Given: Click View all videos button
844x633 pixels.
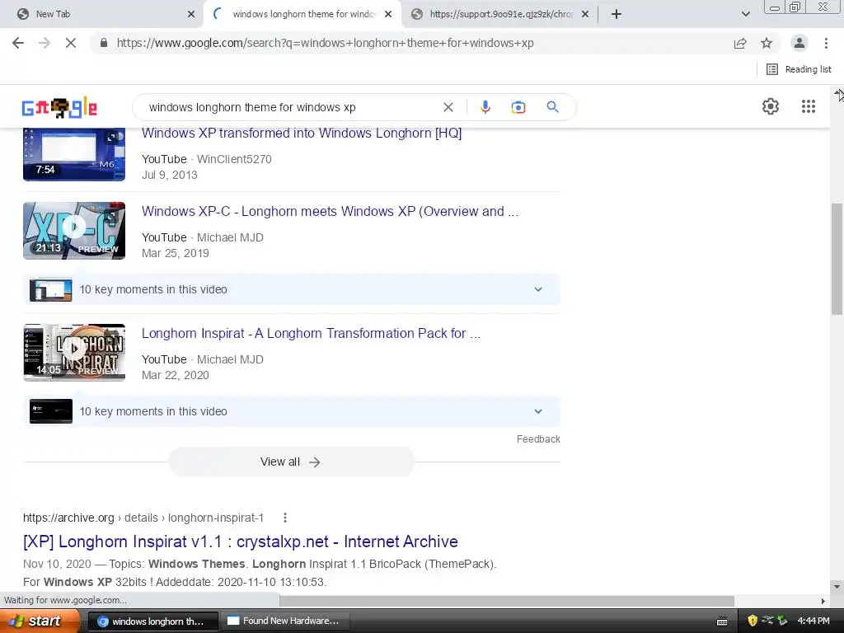Looking at the screenshot, I should 291,462.
